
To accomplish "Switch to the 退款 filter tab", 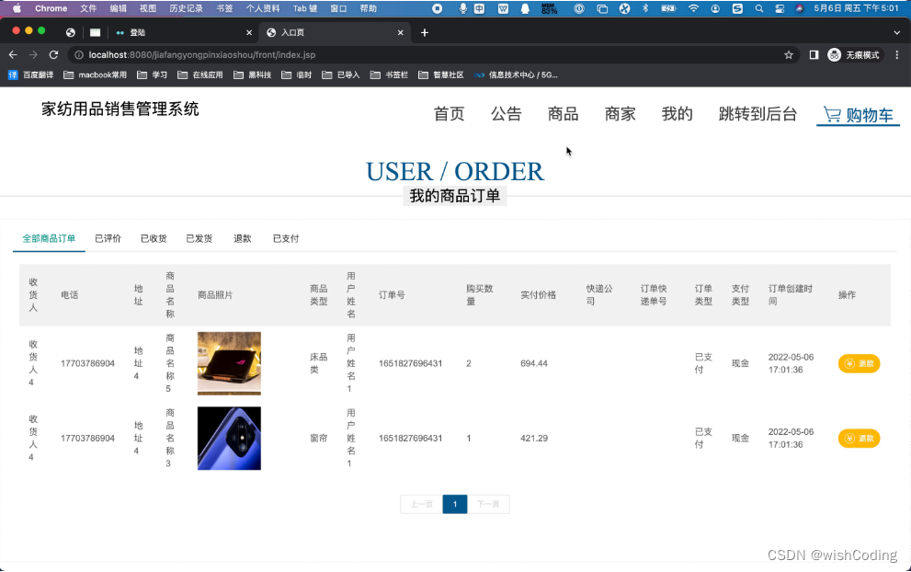I will 242,238.
